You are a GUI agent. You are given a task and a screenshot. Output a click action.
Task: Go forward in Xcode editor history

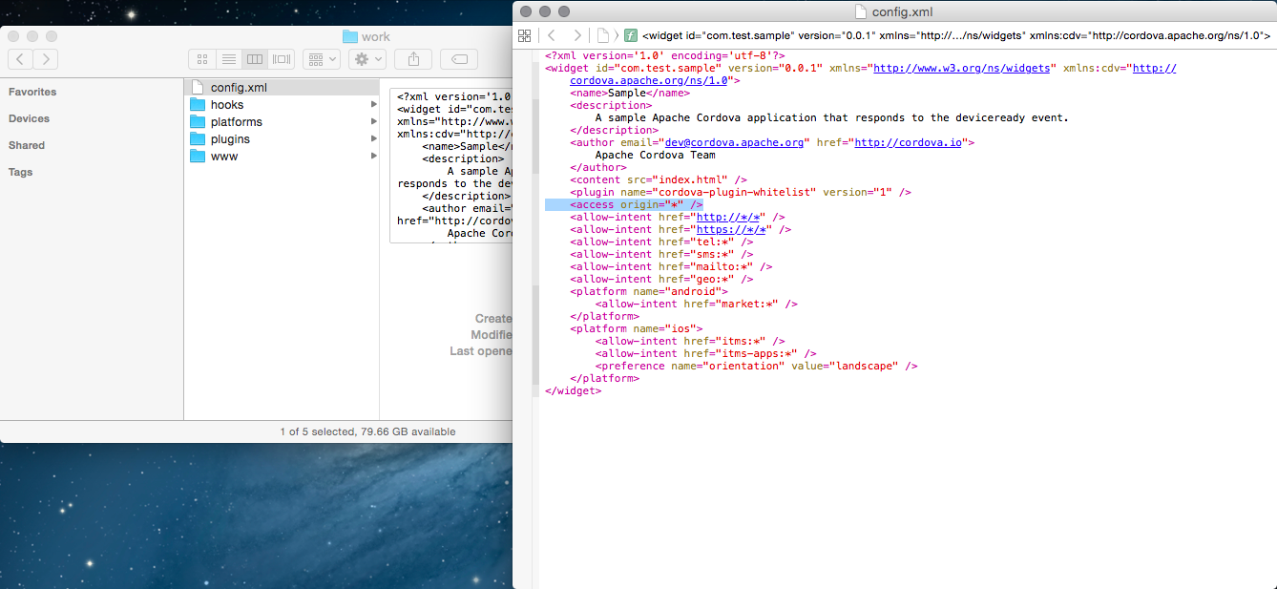(577, 35)
